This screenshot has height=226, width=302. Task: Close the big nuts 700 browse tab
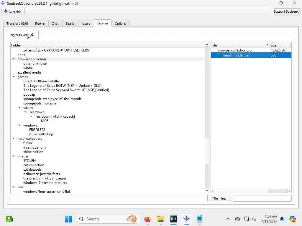(x=32, y=35)
